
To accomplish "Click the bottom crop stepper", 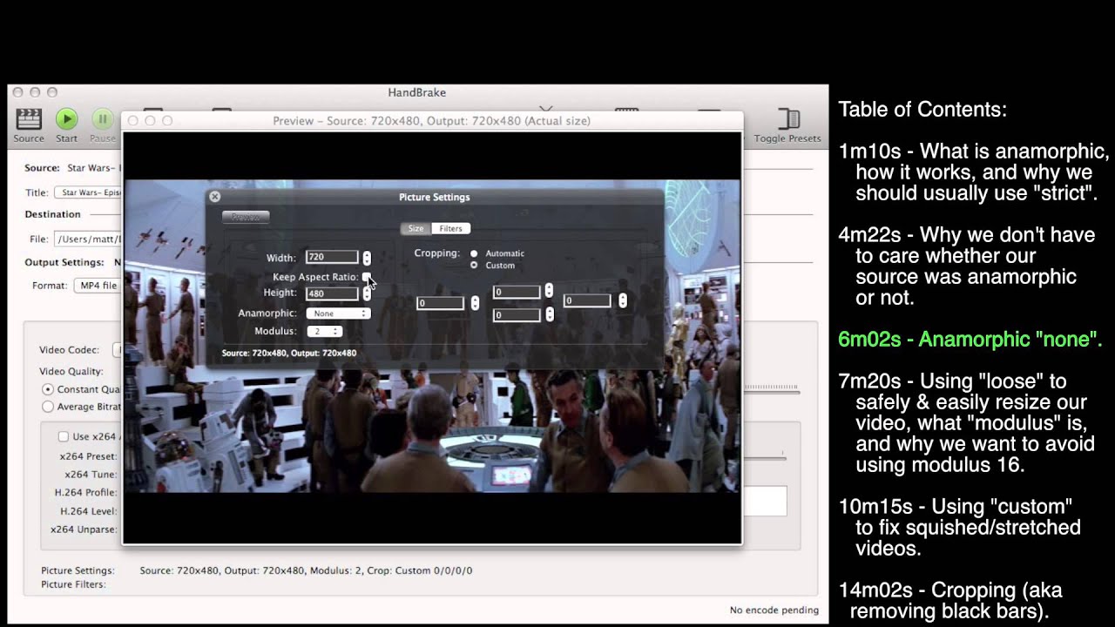I will tap(549, 314).
